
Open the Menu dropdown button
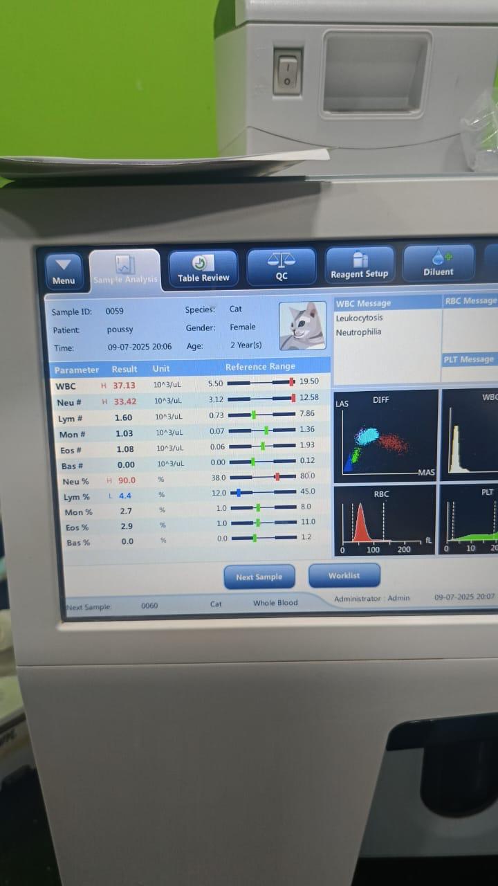click(64, 270)
